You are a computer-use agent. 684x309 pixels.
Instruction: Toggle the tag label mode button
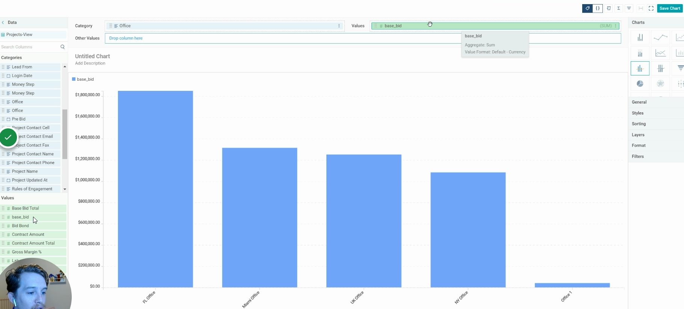(x=587, y=8)
